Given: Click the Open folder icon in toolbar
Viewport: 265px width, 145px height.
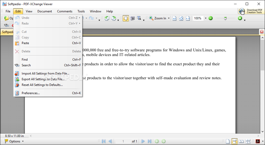Looking at the screenshot, I should pyautogui.click(x=7, y=18).
